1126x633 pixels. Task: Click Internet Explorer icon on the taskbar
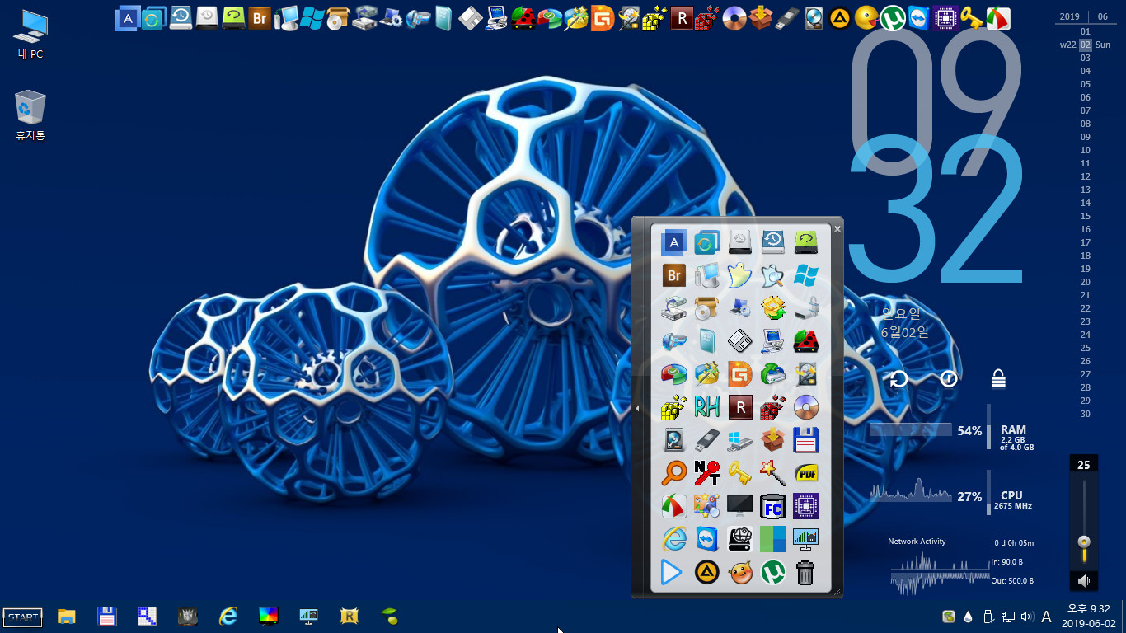pos(228,616)
